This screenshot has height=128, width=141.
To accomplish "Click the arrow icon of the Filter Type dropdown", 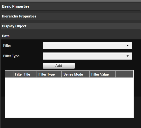I will (x=128, y=56).
